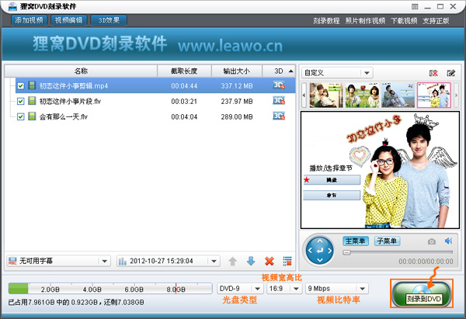Move selected video up with gray arrow
The height and width of the screenshot is (319, 466).
pos(233,262)
